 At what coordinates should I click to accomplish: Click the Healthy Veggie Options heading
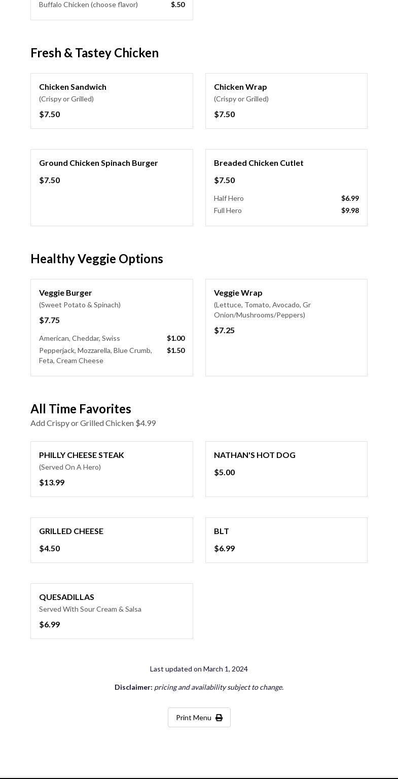click(96, 259)
